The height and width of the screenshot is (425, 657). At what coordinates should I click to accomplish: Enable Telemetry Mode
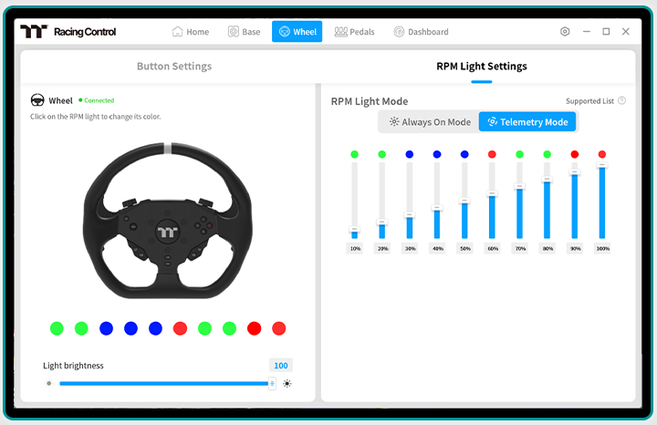pos(527,122)
